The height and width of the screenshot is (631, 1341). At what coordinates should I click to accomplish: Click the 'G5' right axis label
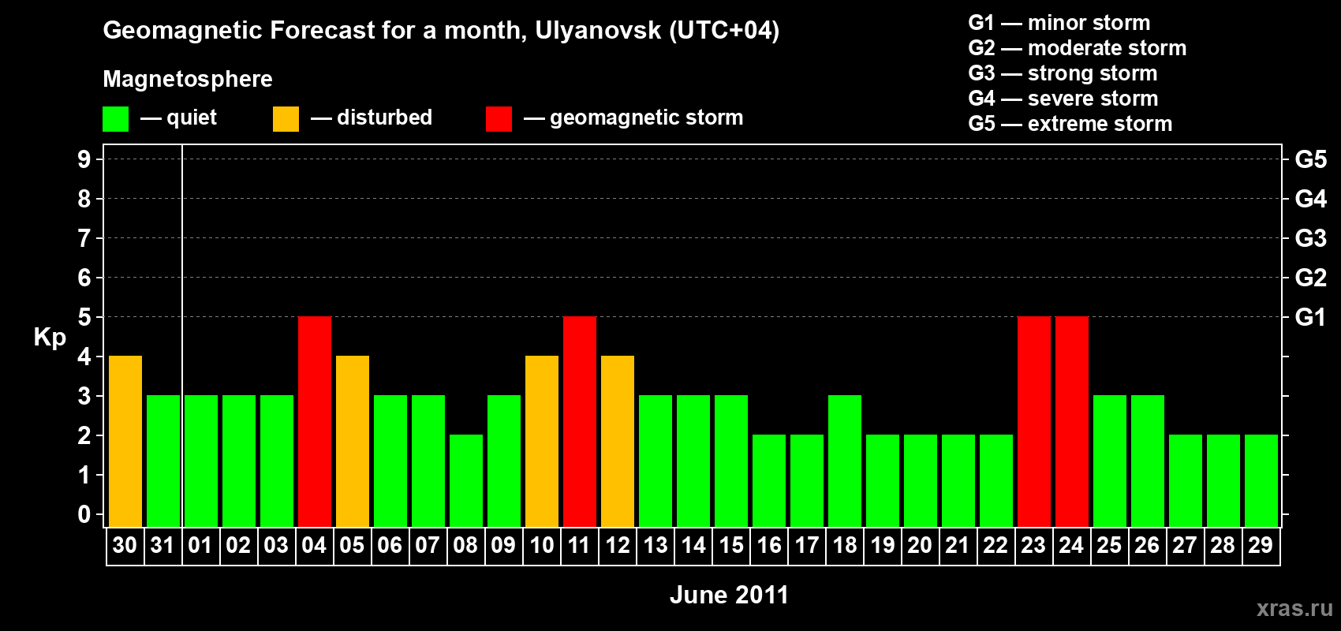pyautogui.click(x=1310, y=159)
